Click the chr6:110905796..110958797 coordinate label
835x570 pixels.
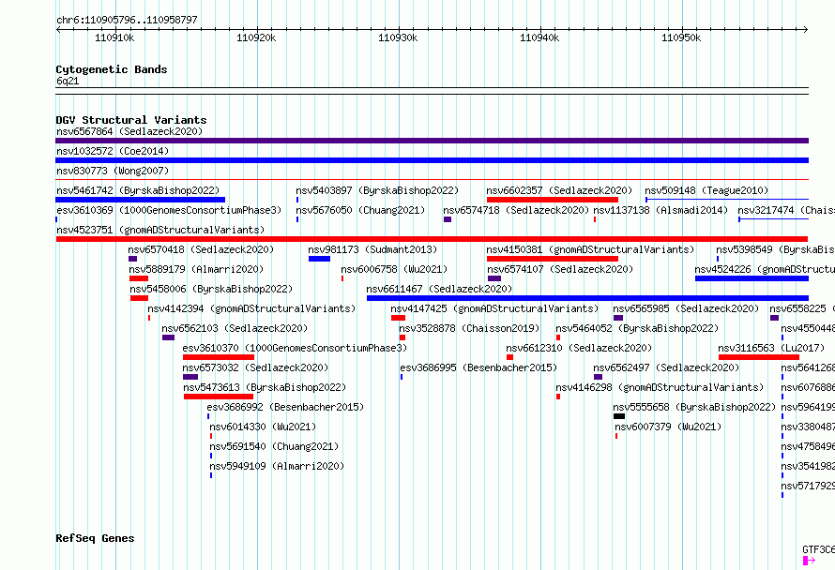coord(127,21)
